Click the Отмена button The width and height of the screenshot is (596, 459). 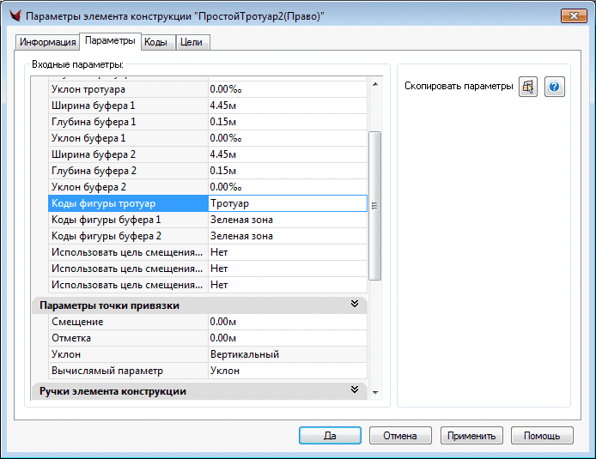pyautogui.click(x=400, y=435)
